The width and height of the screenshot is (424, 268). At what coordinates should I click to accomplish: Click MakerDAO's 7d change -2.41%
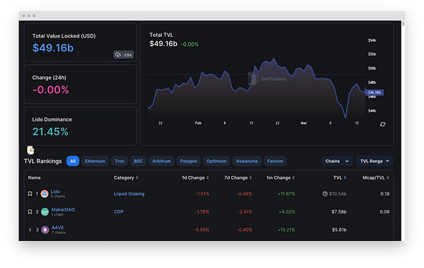[x=245, y=211]
